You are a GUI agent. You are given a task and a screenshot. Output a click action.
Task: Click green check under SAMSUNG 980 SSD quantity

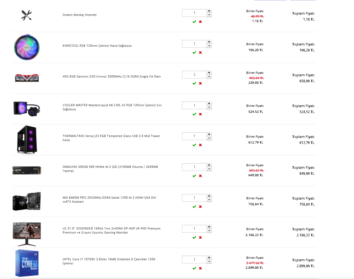(194, 176)
